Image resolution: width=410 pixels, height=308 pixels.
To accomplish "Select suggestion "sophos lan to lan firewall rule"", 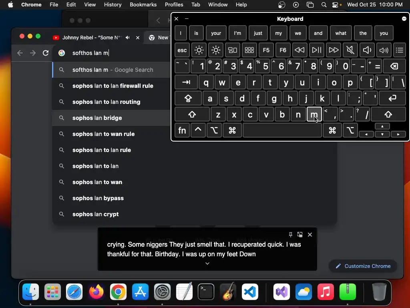I will coord(112,86).
